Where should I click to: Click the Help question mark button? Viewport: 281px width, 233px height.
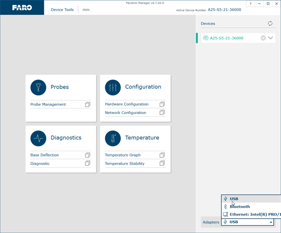click(x=250, y=3)
